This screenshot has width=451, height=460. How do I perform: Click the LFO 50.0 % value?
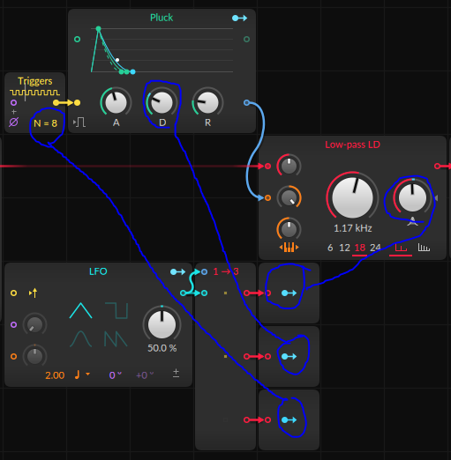(x=162, y=348)
